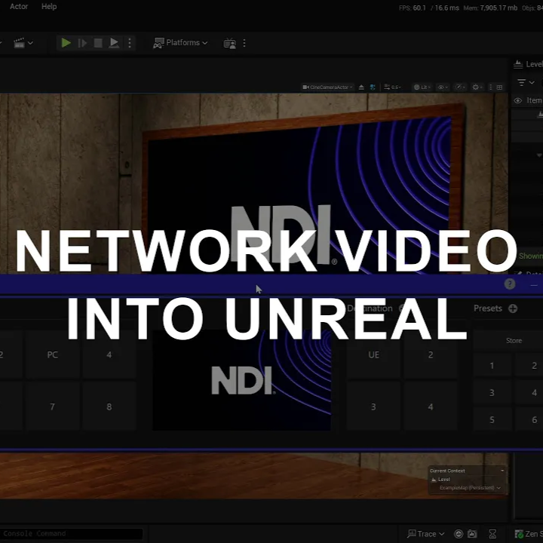The width and height of the screenshot is (543, 543).
Task: Open the CineCameraActor viewport camera dropdown
Action: tap(327, 87)
